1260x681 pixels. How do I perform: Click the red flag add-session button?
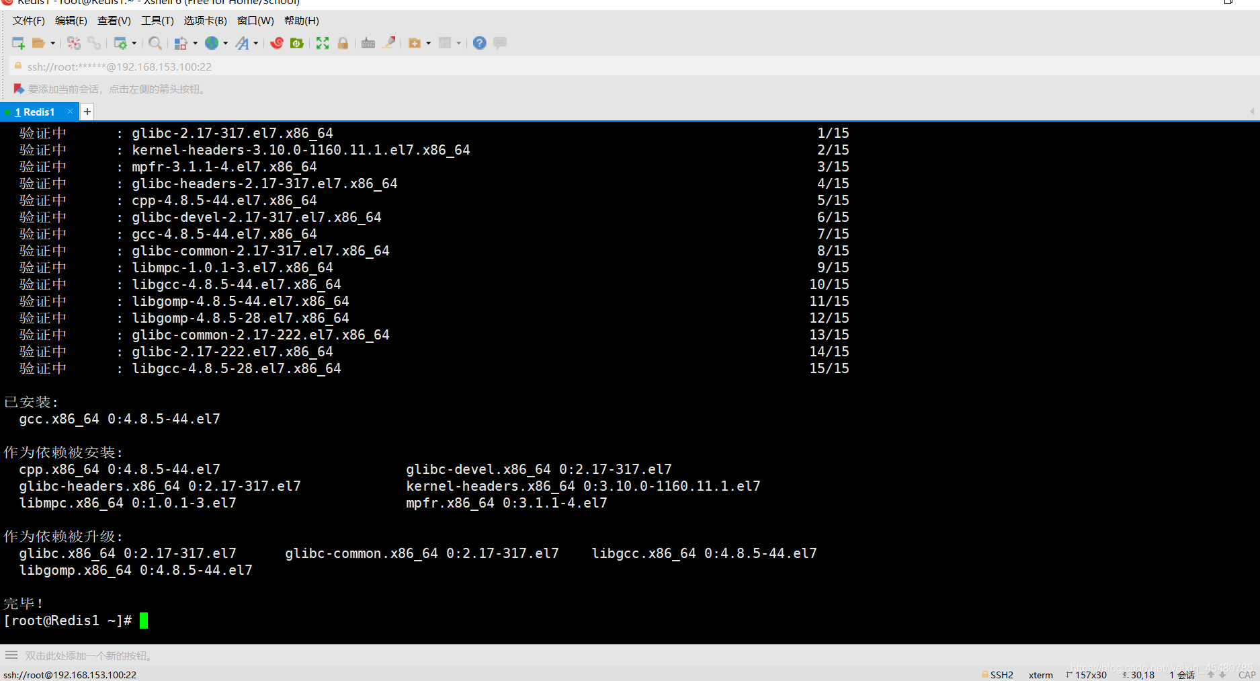(17, 88)
